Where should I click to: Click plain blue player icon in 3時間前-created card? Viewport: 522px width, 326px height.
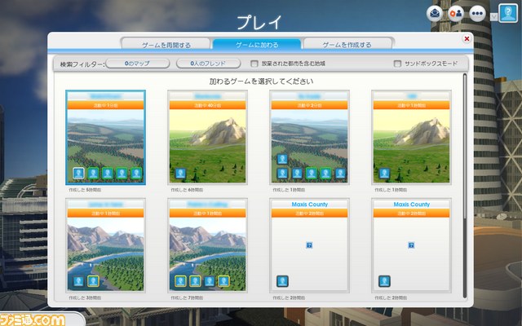pyautogui.click(x=78, y=281)
